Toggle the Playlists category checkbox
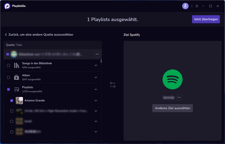This screenshot has width=225, height=144. pyautogui.click(x=8, y=89)
